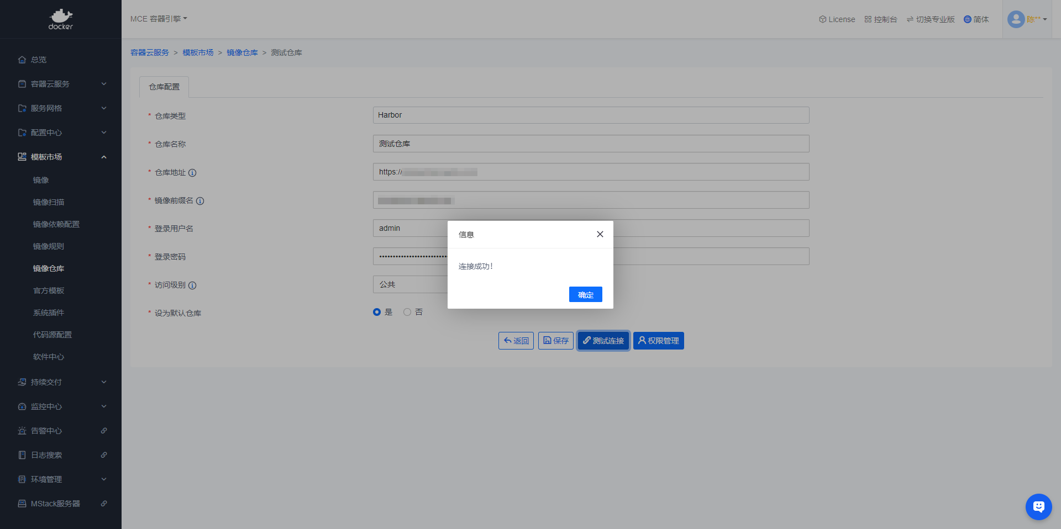
Task: Click the info icon beside 访问级别
Action: 192,285
